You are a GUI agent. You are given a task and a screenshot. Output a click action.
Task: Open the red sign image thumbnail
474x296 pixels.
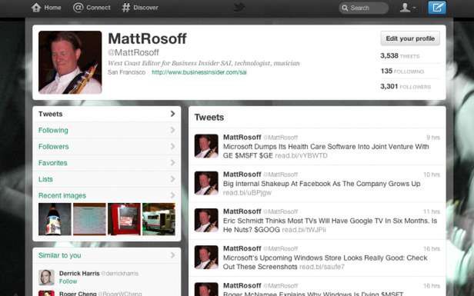pos(124,219)
